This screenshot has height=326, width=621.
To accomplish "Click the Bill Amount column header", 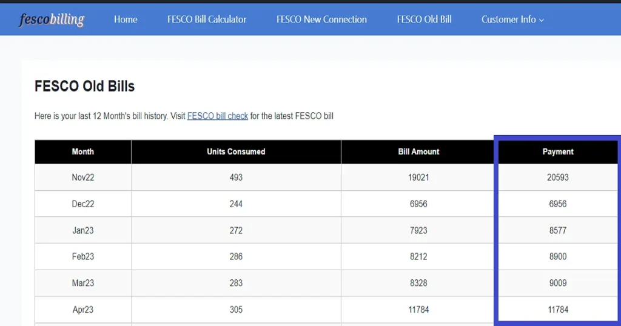I will [418, 151].
